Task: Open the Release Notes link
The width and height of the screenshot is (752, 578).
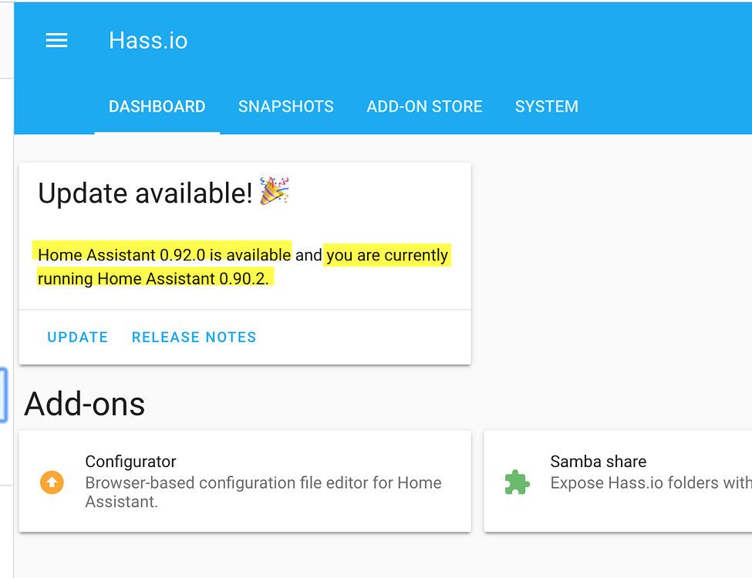Action: point(194,337)
